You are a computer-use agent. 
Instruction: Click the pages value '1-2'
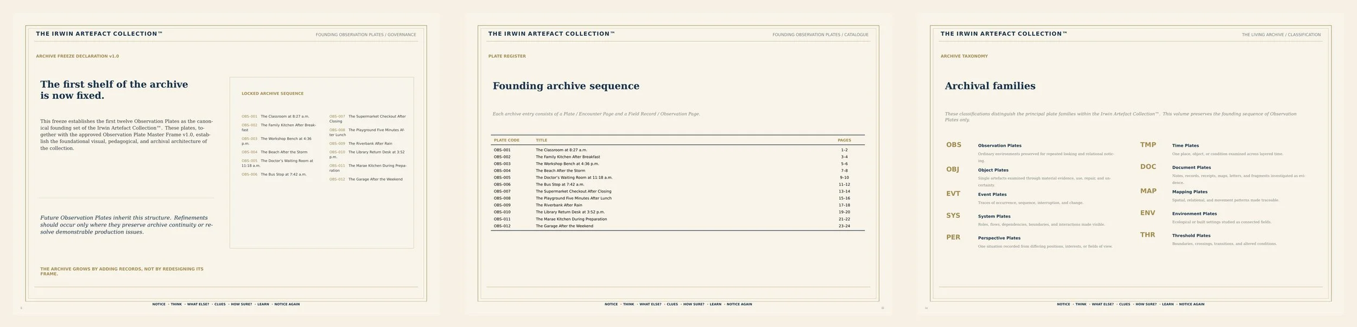(844, 150)
